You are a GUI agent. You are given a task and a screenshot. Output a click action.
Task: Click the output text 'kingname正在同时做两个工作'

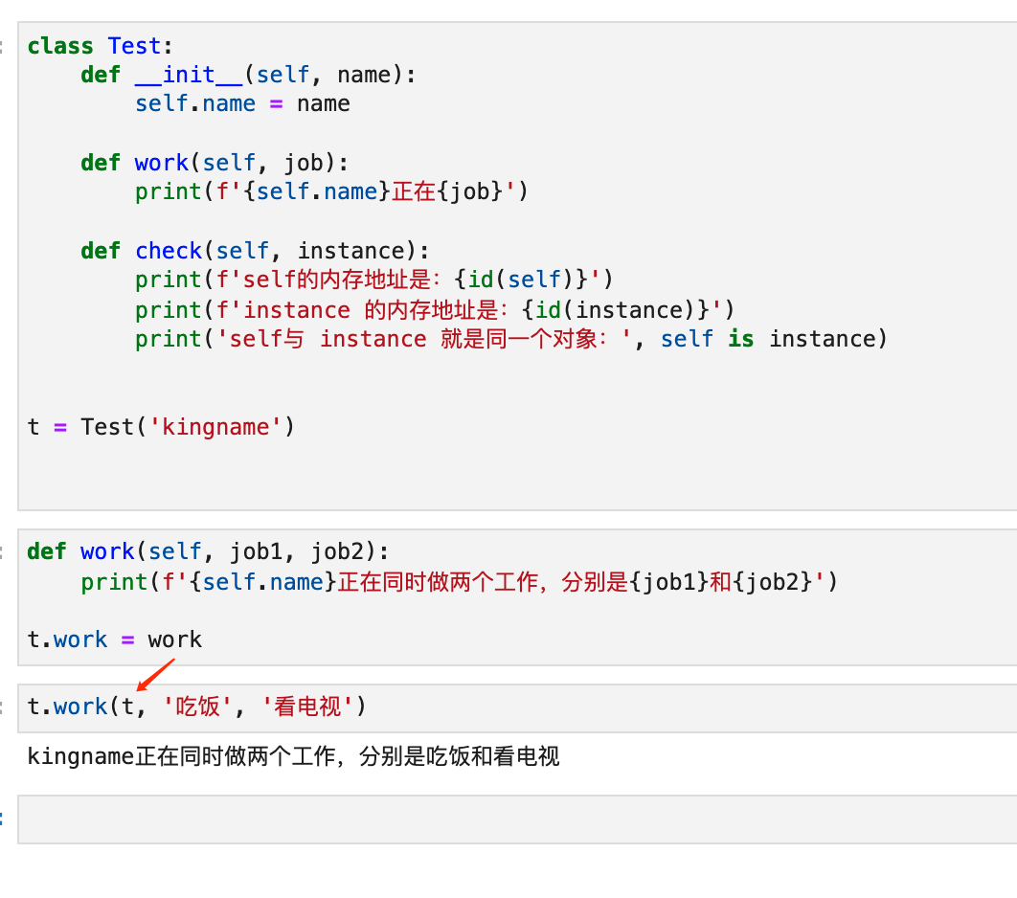293,756
